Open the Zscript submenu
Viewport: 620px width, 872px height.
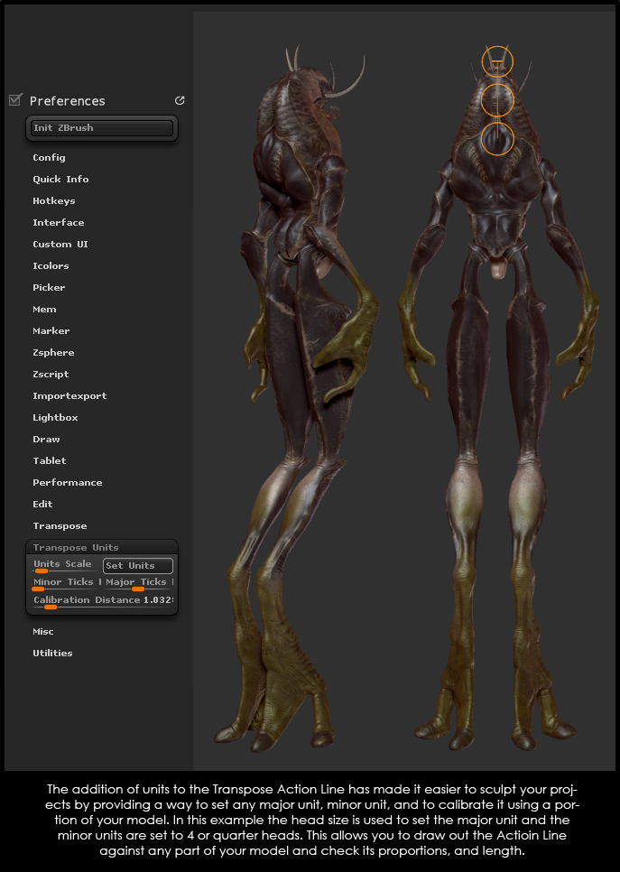pos(51,375)
